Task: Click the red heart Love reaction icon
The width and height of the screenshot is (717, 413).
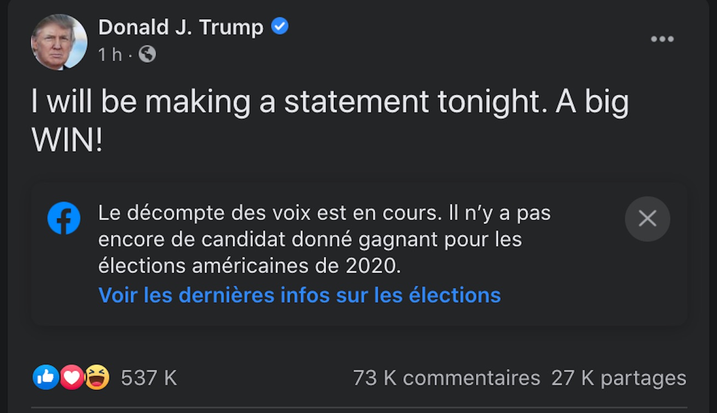Action: pyautogui.click(x=72, y=378)
